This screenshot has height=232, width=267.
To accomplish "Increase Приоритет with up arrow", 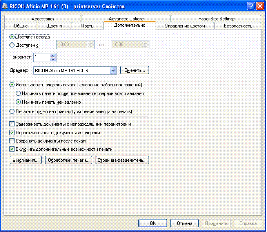I will tap(53, 56).
